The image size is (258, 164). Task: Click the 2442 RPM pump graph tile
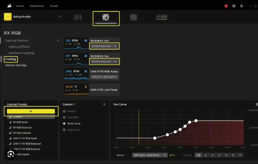(x=77, y=74)
